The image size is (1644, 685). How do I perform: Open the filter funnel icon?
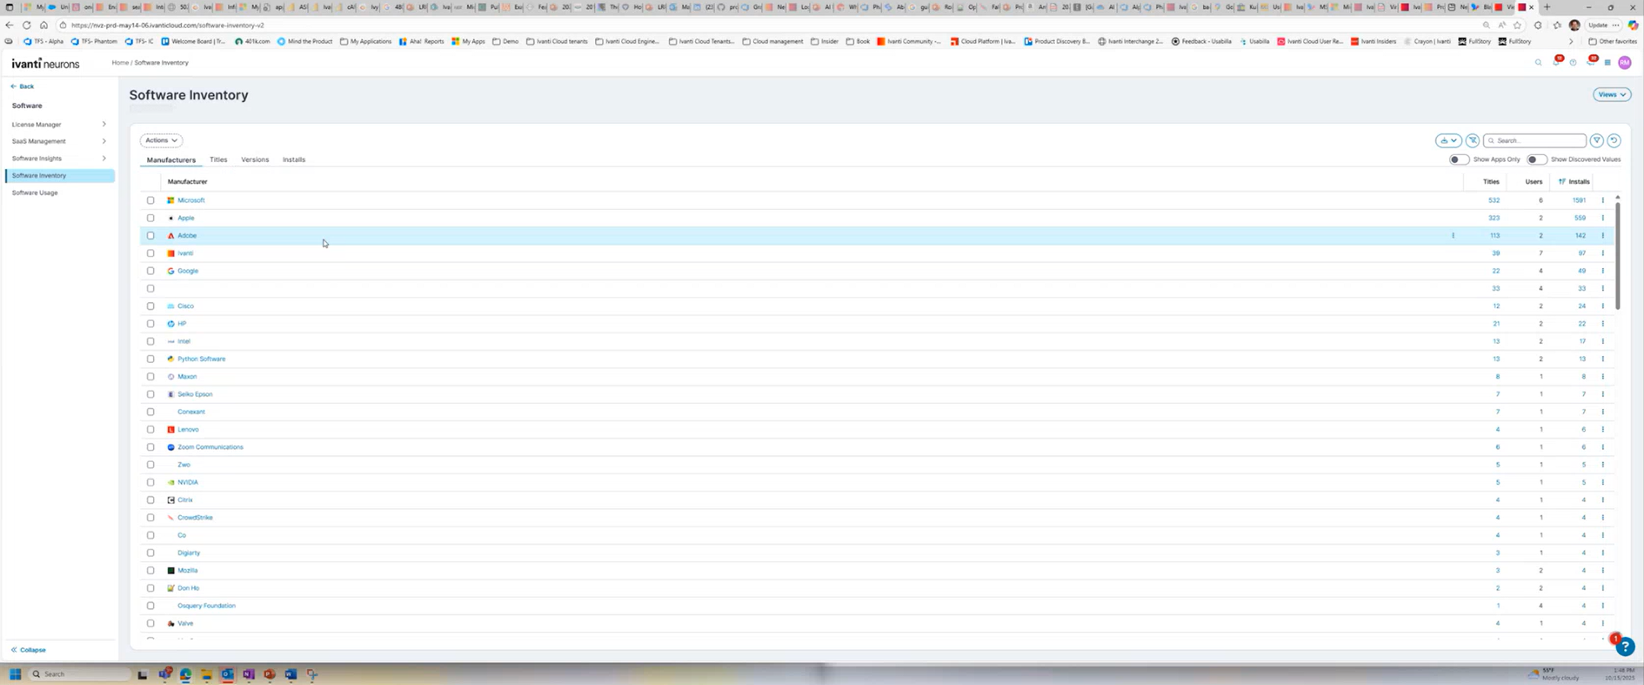(x=1597, y=140)
